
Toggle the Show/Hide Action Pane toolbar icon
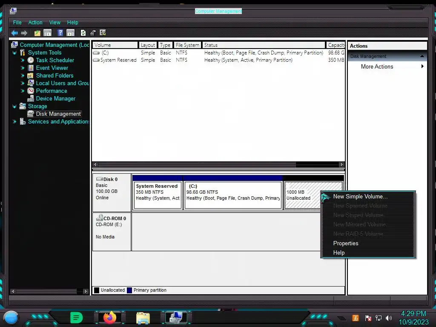click(x=70, y=33)
